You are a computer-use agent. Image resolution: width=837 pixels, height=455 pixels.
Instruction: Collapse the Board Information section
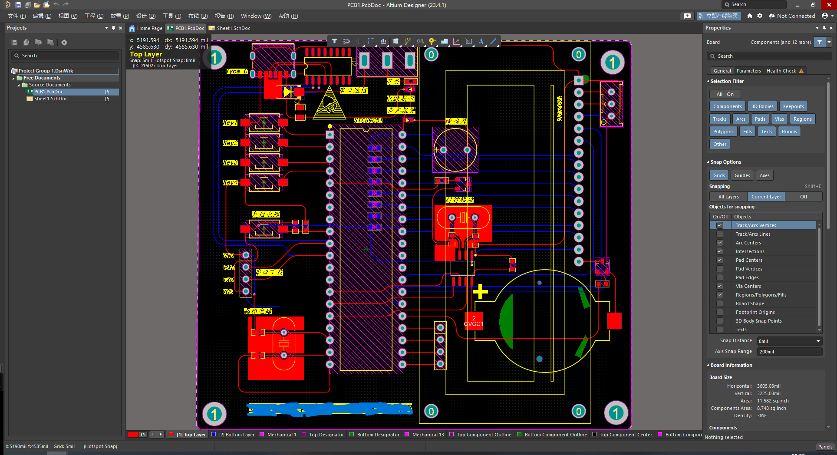[708, 365]
